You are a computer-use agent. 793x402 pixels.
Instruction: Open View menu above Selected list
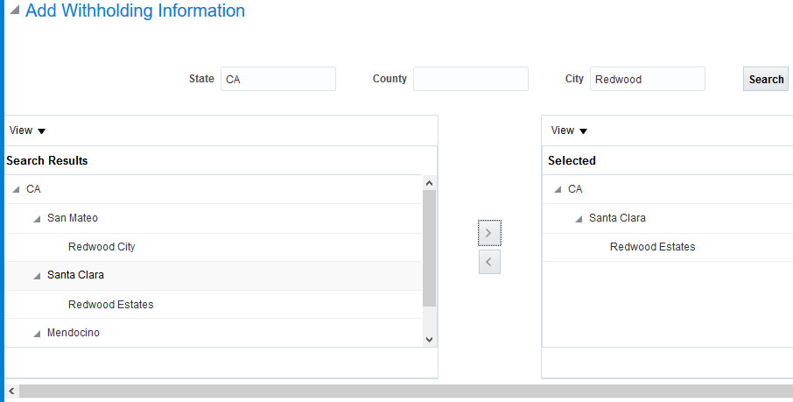click(569, 130)
